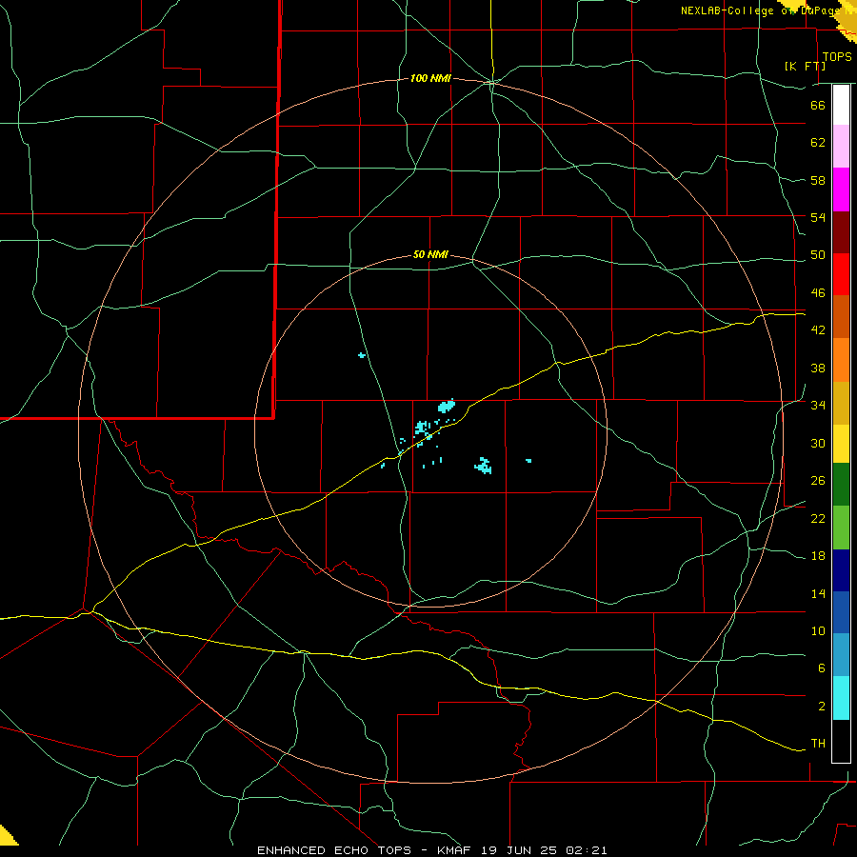The width and height of the screenshot is (857, 857).
Task: Click the "2" legend value
Action: (x=822, y=707)
